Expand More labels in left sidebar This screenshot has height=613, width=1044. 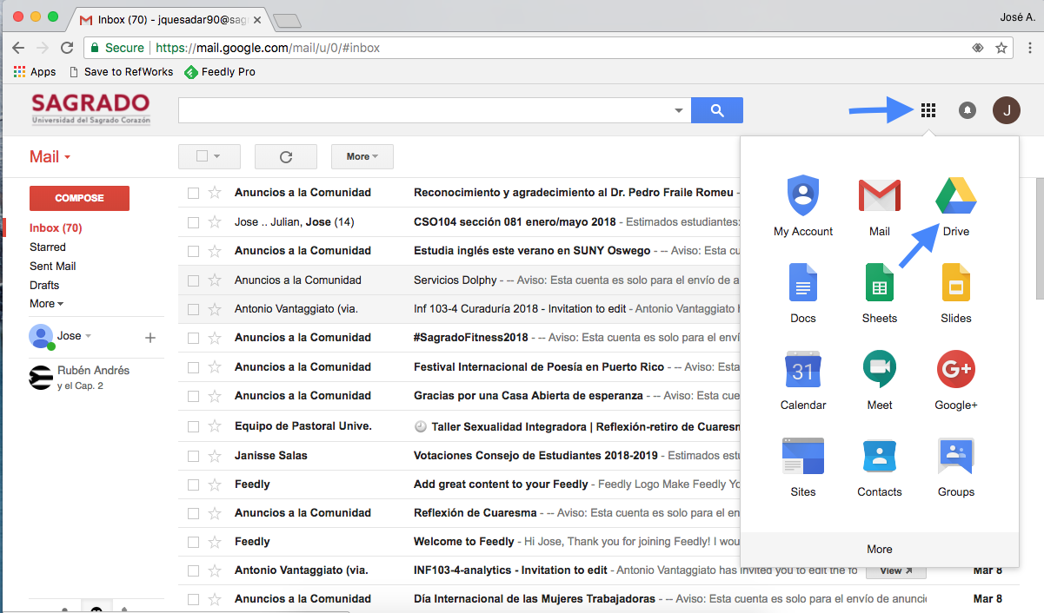pyautogui.click(x=47, y=304)
